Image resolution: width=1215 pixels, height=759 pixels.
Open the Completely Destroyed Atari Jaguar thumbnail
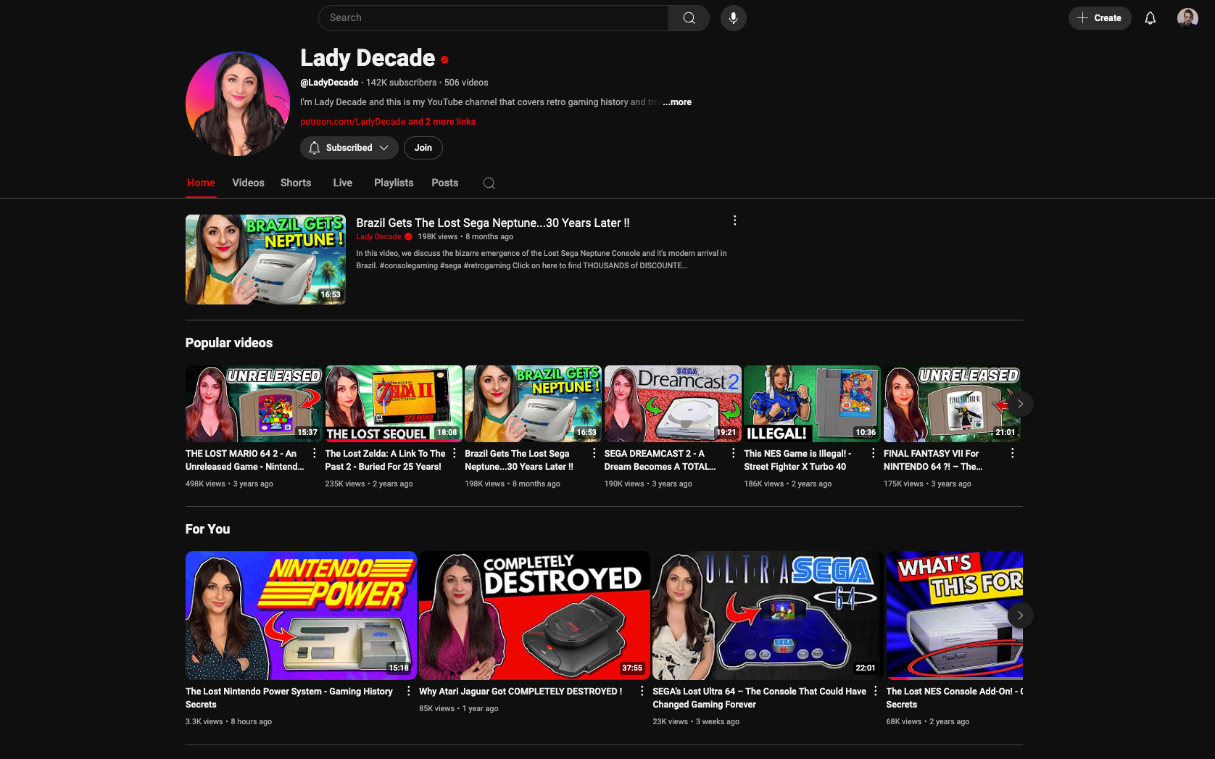pyautogui.click(x=534, y=615)
